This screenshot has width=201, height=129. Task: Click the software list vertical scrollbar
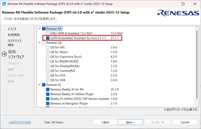(x=197, y=65)
